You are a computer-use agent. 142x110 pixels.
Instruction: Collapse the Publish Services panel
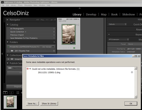(x=8, y=63)
